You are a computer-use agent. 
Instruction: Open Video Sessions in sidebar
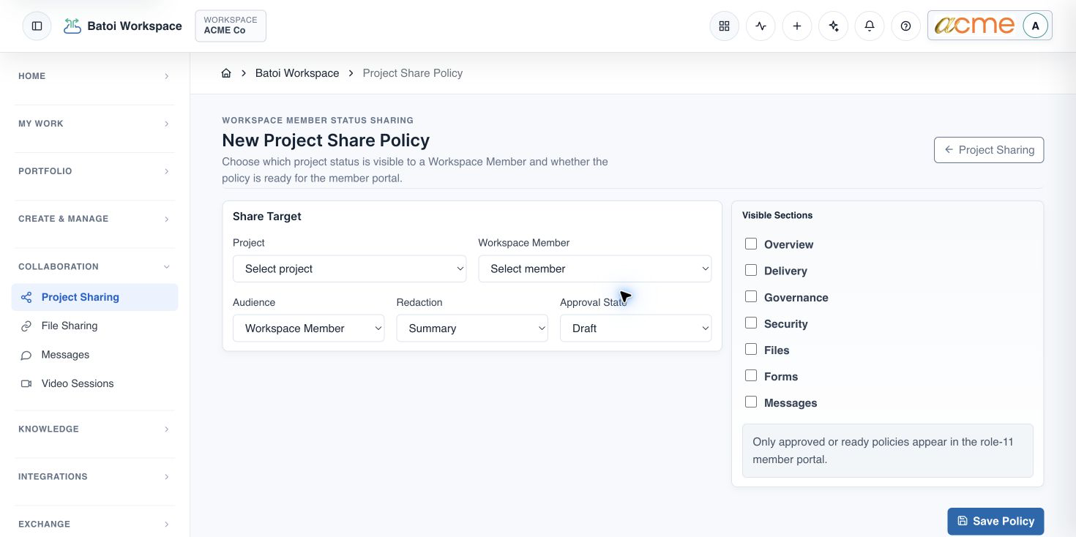tap(95, 383)
